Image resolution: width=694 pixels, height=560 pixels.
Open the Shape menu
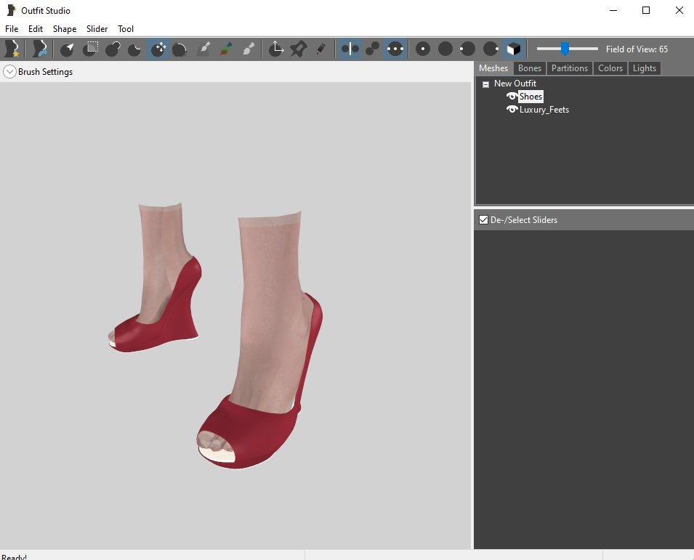click(x=64, y=29)
